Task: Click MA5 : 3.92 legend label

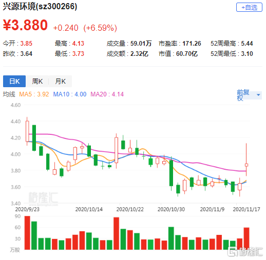Action: (x=34, y=94)
